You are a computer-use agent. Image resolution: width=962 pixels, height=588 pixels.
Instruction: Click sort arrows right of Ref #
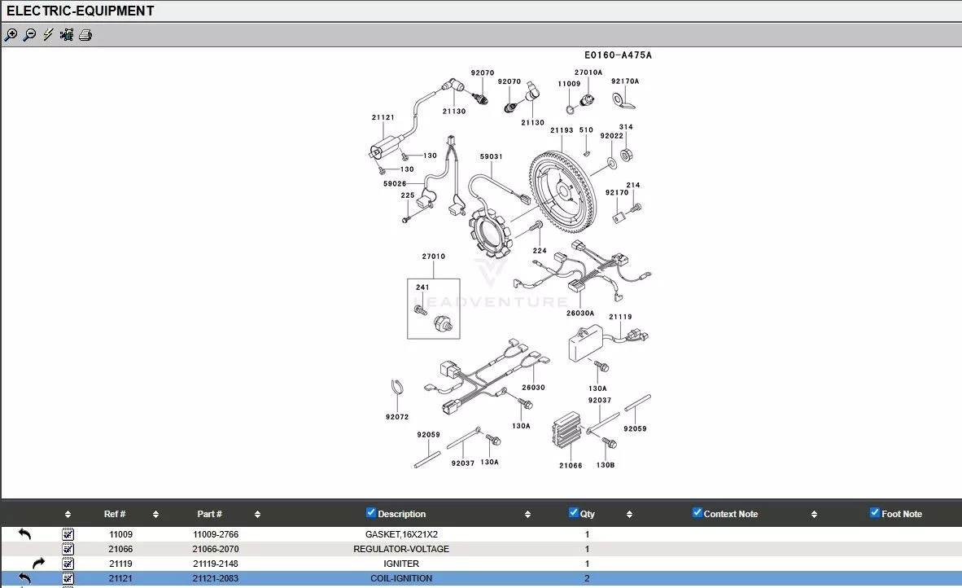pos(155,515)
